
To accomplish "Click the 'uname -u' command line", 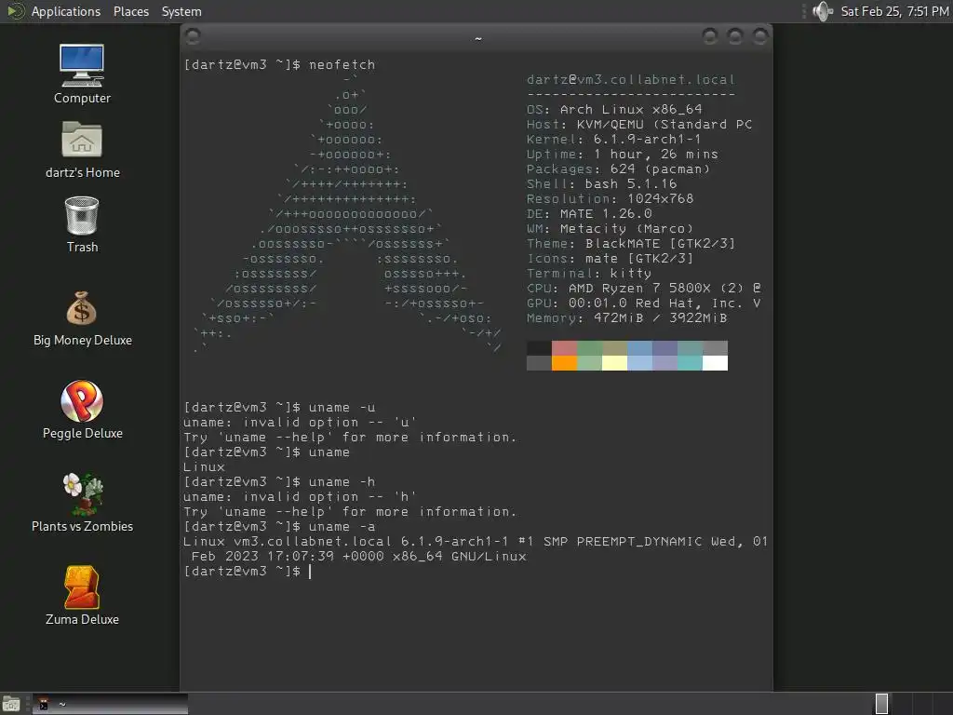I will [279, 408].
